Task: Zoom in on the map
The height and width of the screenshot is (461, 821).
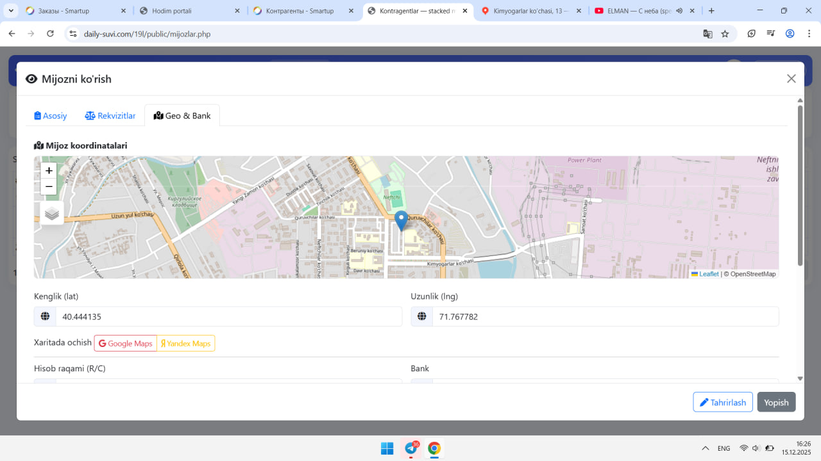Action: tap(49, 171)
